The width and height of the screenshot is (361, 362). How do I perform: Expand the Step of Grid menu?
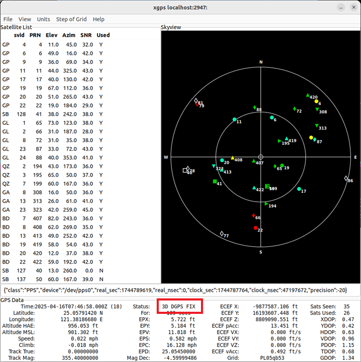71,19
